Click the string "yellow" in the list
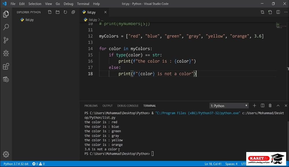The width and height of the screenshot is (289, 167). click(216, 36)
